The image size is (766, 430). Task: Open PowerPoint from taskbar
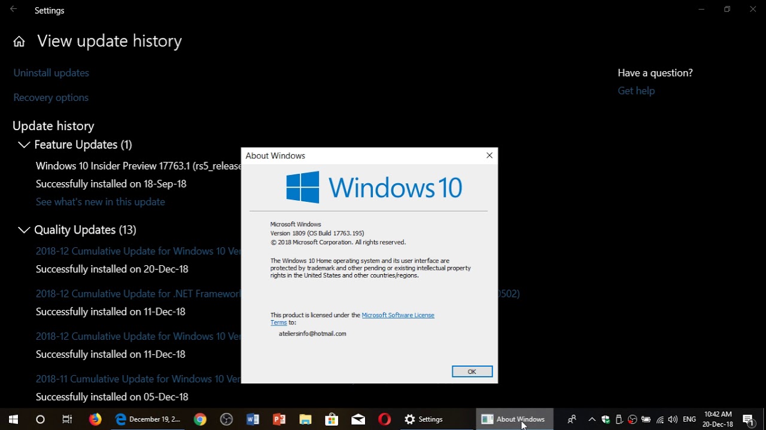click(x=279, y=419)
